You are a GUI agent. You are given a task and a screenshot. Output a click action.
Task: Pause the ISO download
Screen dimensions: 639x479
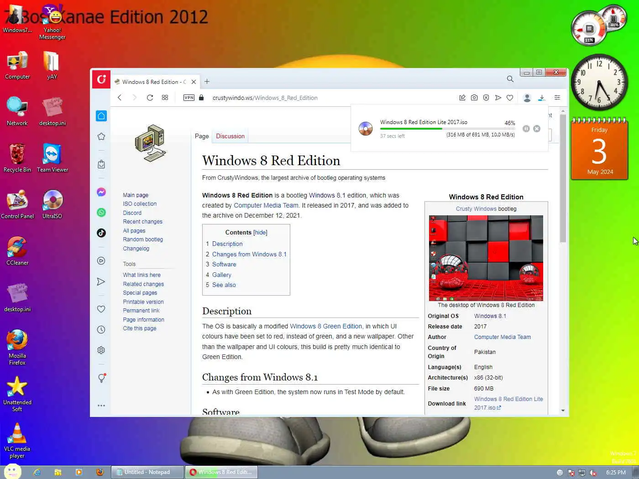526,129
